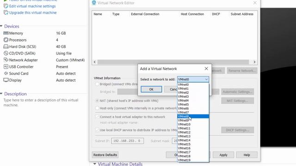
Task: Open Edit virtual machine settings link
Action: [32, 6]
